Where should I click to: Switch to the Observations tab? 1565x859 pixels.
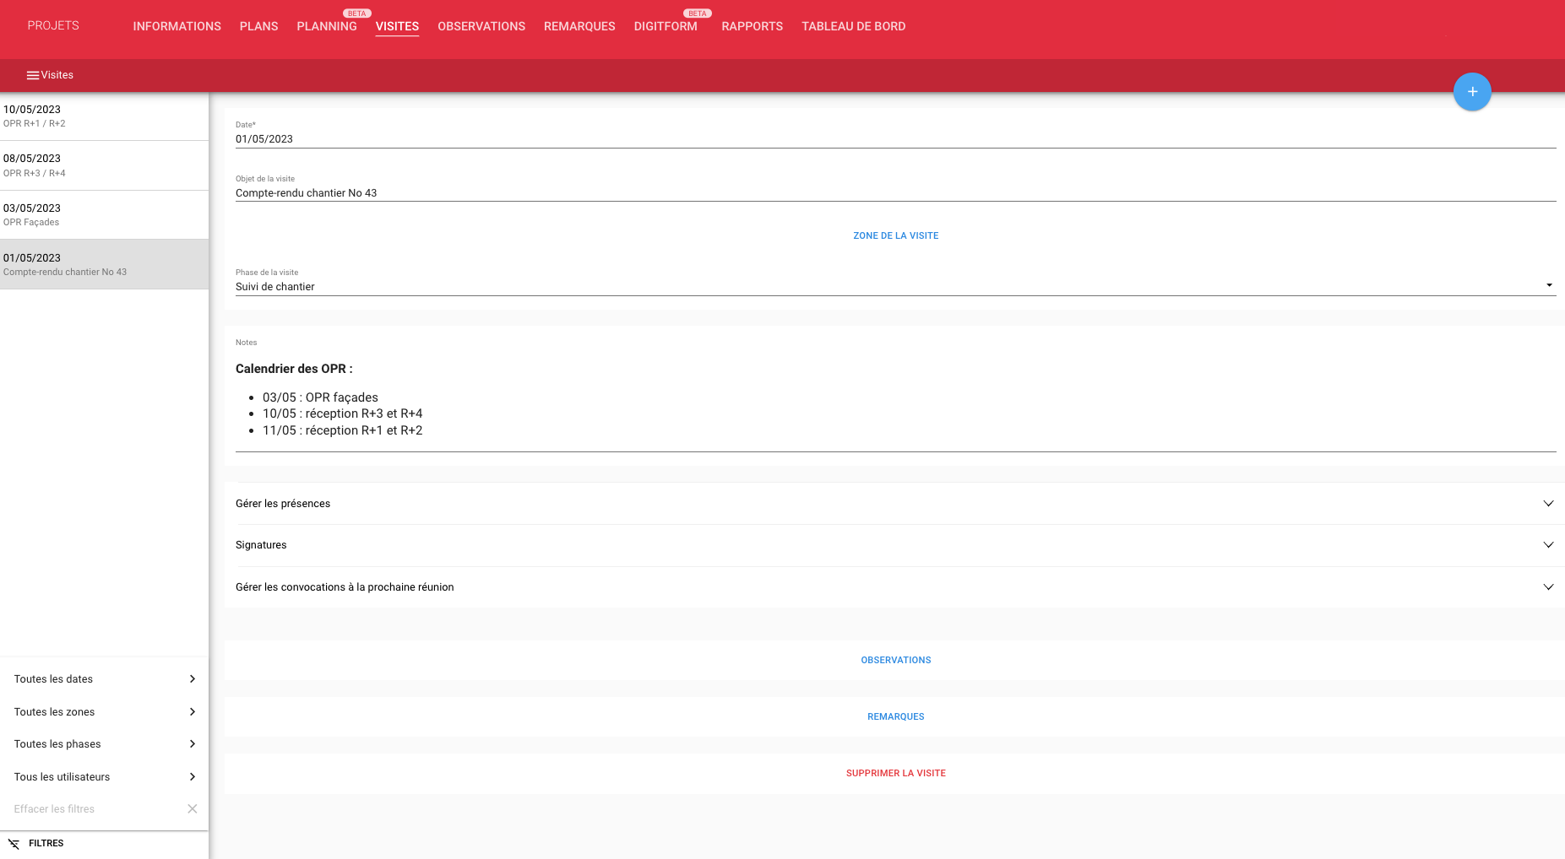481,27
